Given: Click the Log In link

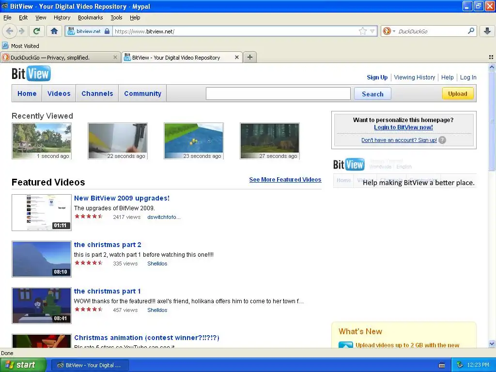Looking at the screenshot, I should [468, 77].
